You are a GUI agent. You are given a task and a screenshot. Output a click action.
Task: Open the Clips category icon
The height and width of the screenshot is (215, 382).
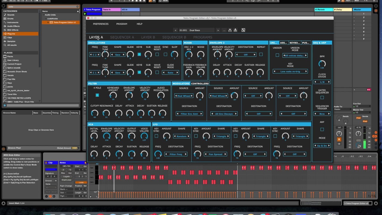[x=5, y=37]
